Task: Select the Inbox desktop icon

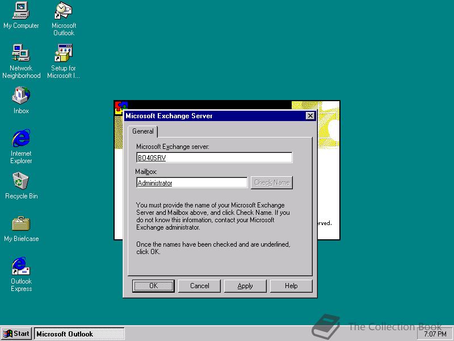Action: tap(21, 100)
